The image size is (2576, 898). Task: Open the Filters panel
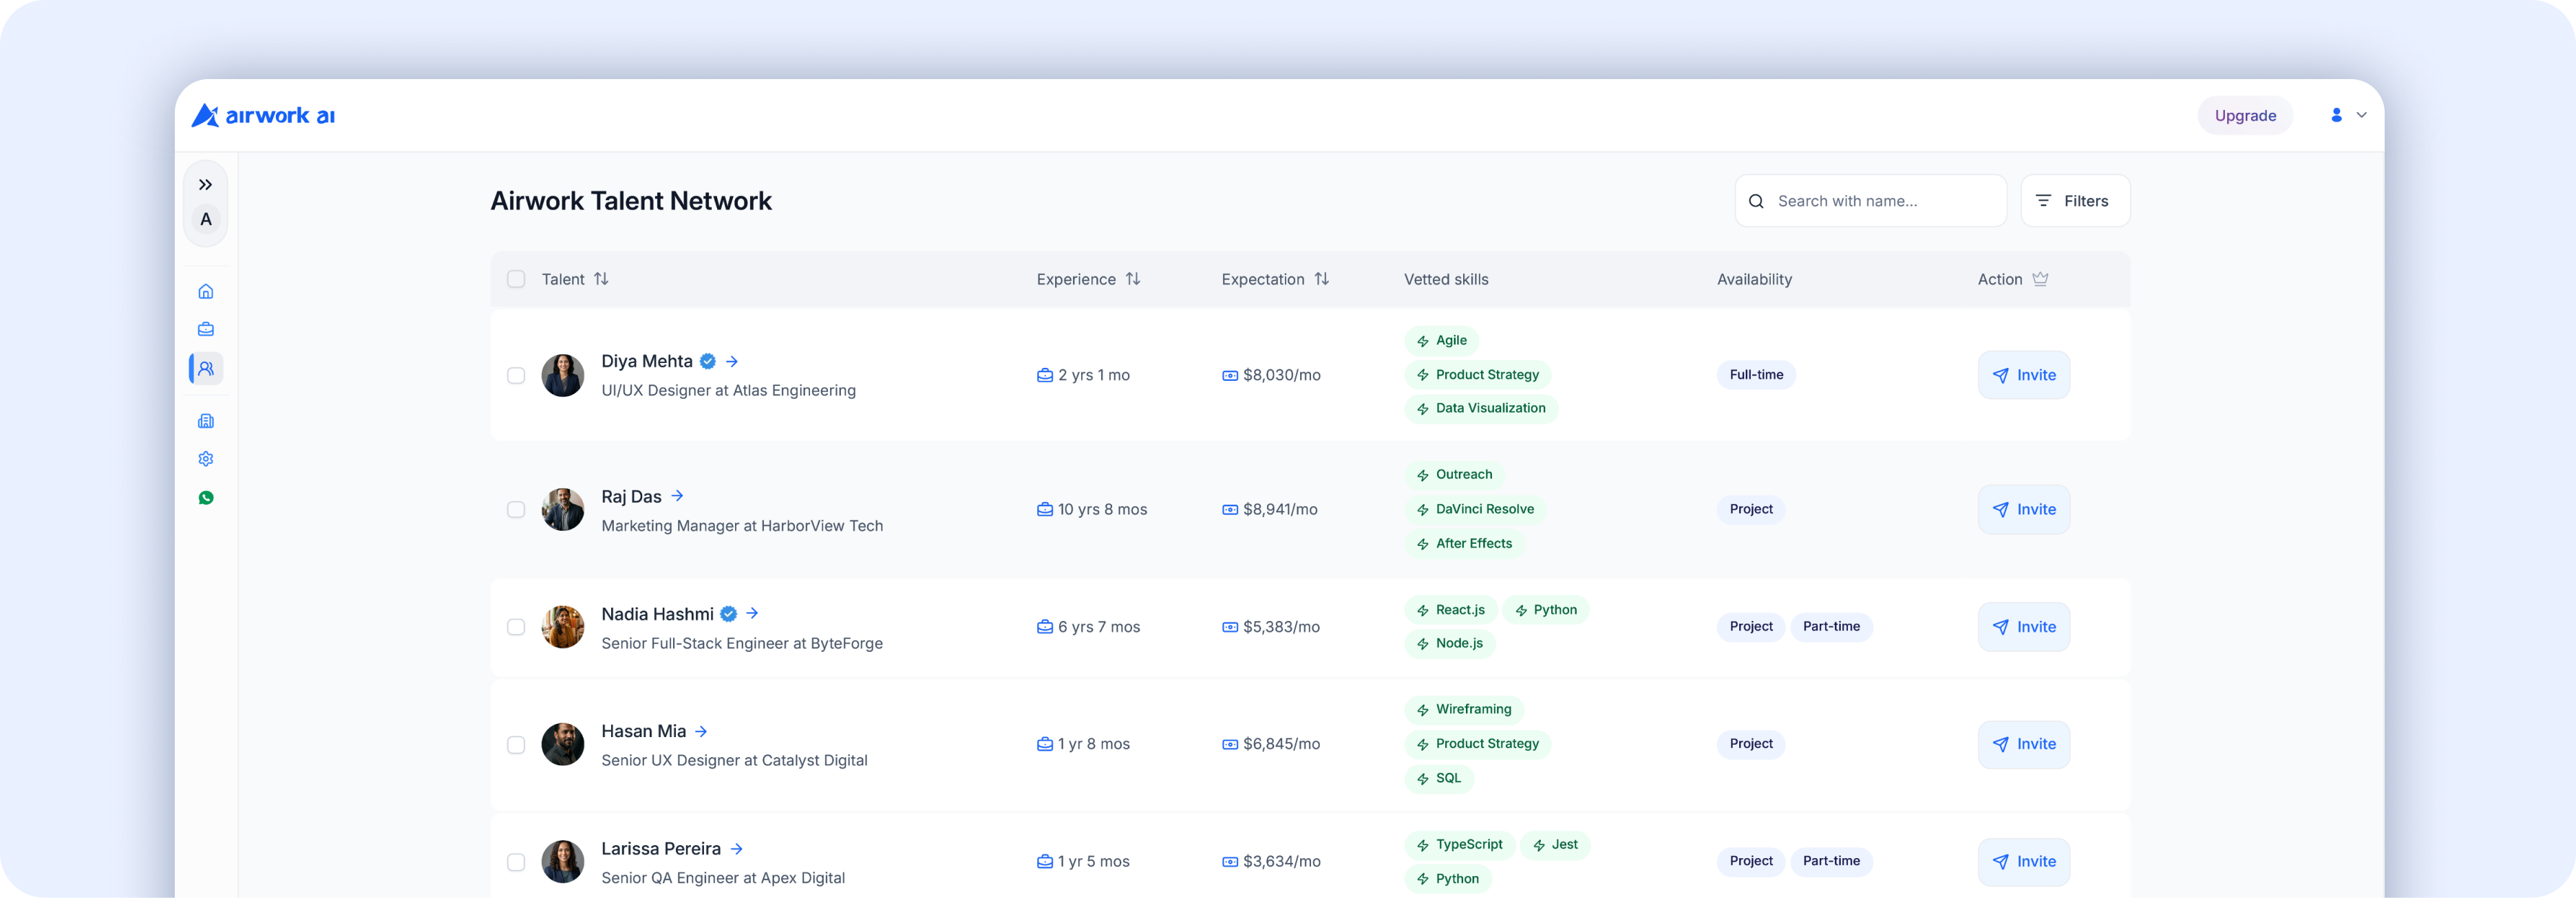[x=2075, y=201]
